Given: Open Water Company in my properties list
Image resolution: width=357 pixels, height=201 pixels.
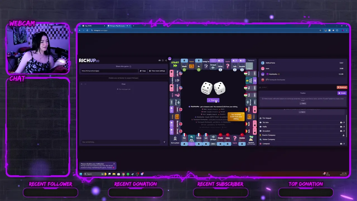Looking at the screenshot, I should (302, 139).
